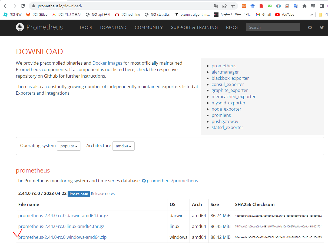This screenshot has width=328, height=245.
Task: Open the YouTube bookmark
Action: [x=285, y=15]
